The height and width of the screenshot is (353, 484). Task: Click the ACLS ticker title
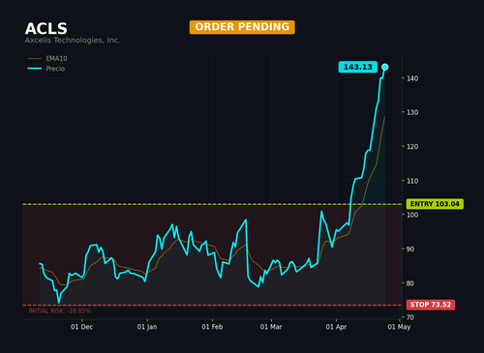pos(45,29)
